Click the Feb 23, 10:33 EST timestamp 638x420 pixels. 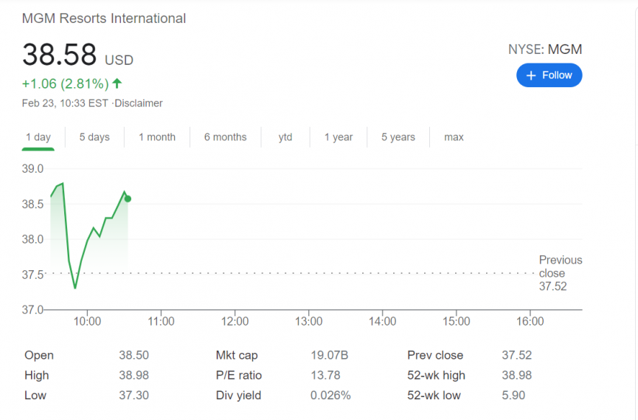click(x=65, y=103)
